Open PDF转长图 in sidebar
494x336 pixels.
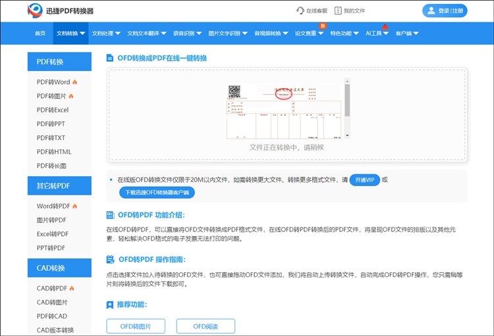click(51, 166)
